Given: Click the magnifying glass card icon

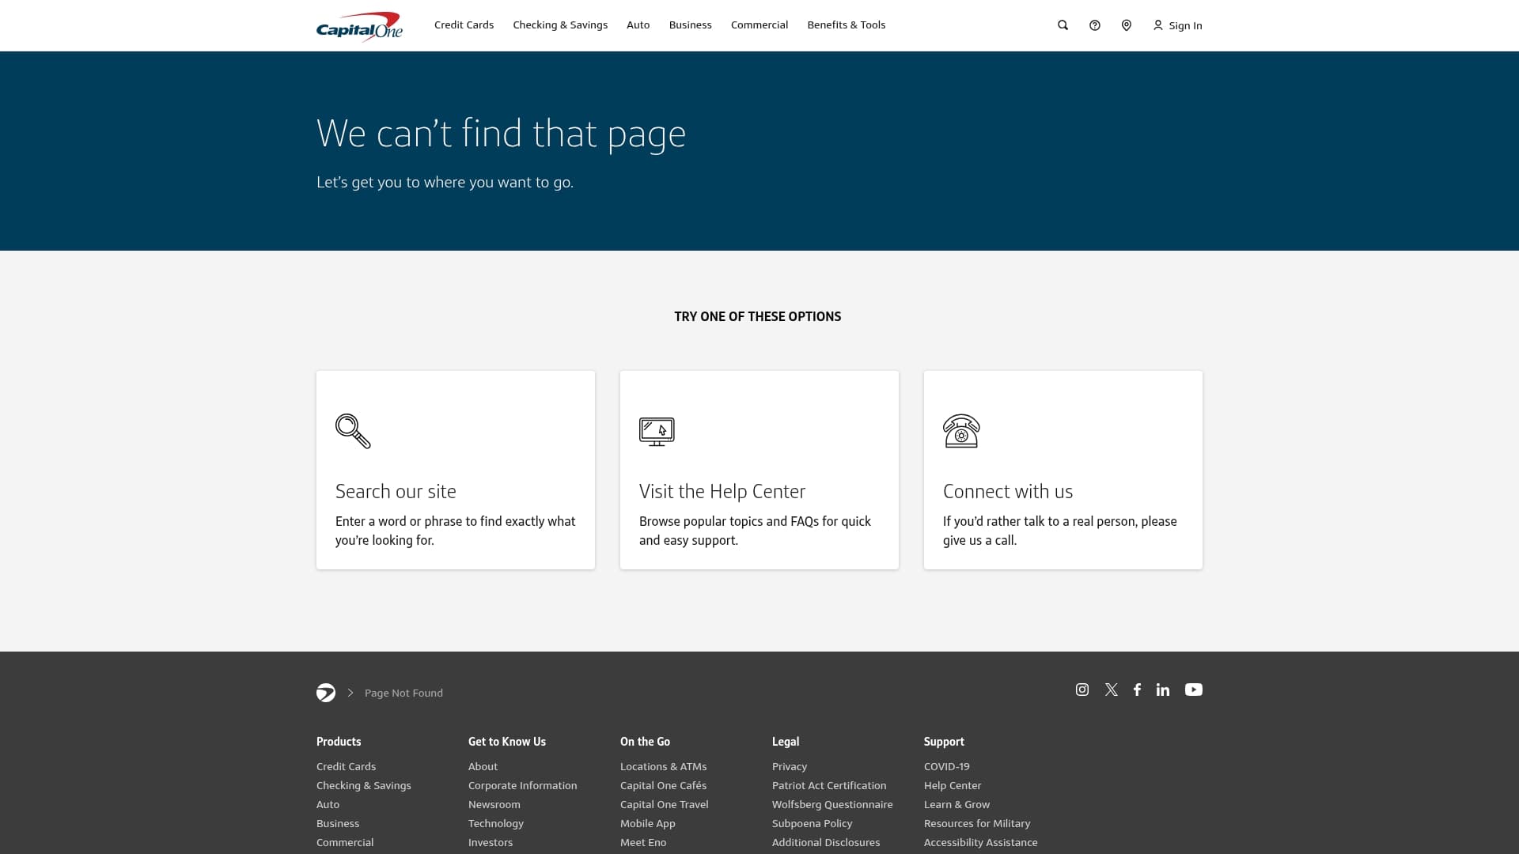Looking at the screenshot, I should pyautogui.click(x=353, y=431).
